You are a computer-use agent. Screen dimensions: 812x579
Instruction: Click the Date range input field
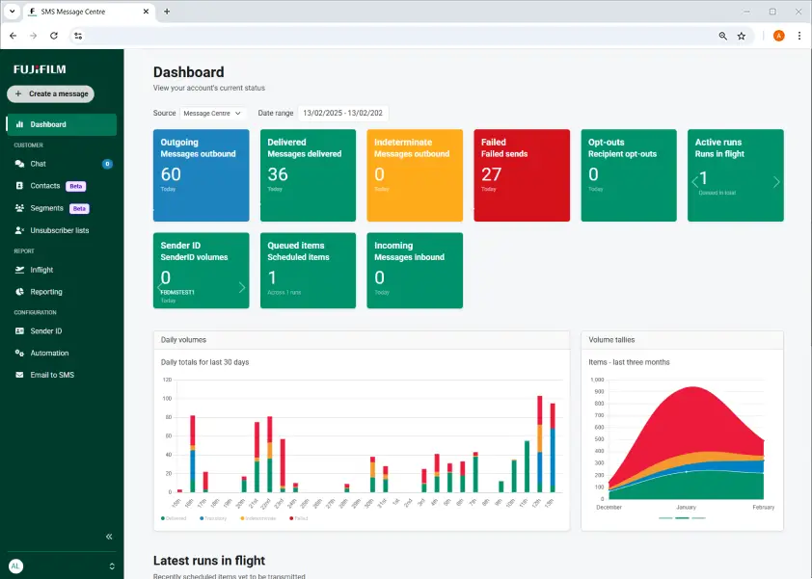(341, 113)
